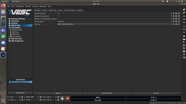The width and height of the screenshot is (186, 104).
Task: Click default icon for Number of Temperature sensors
Action: pyautogui.click(x=176, y=19)
